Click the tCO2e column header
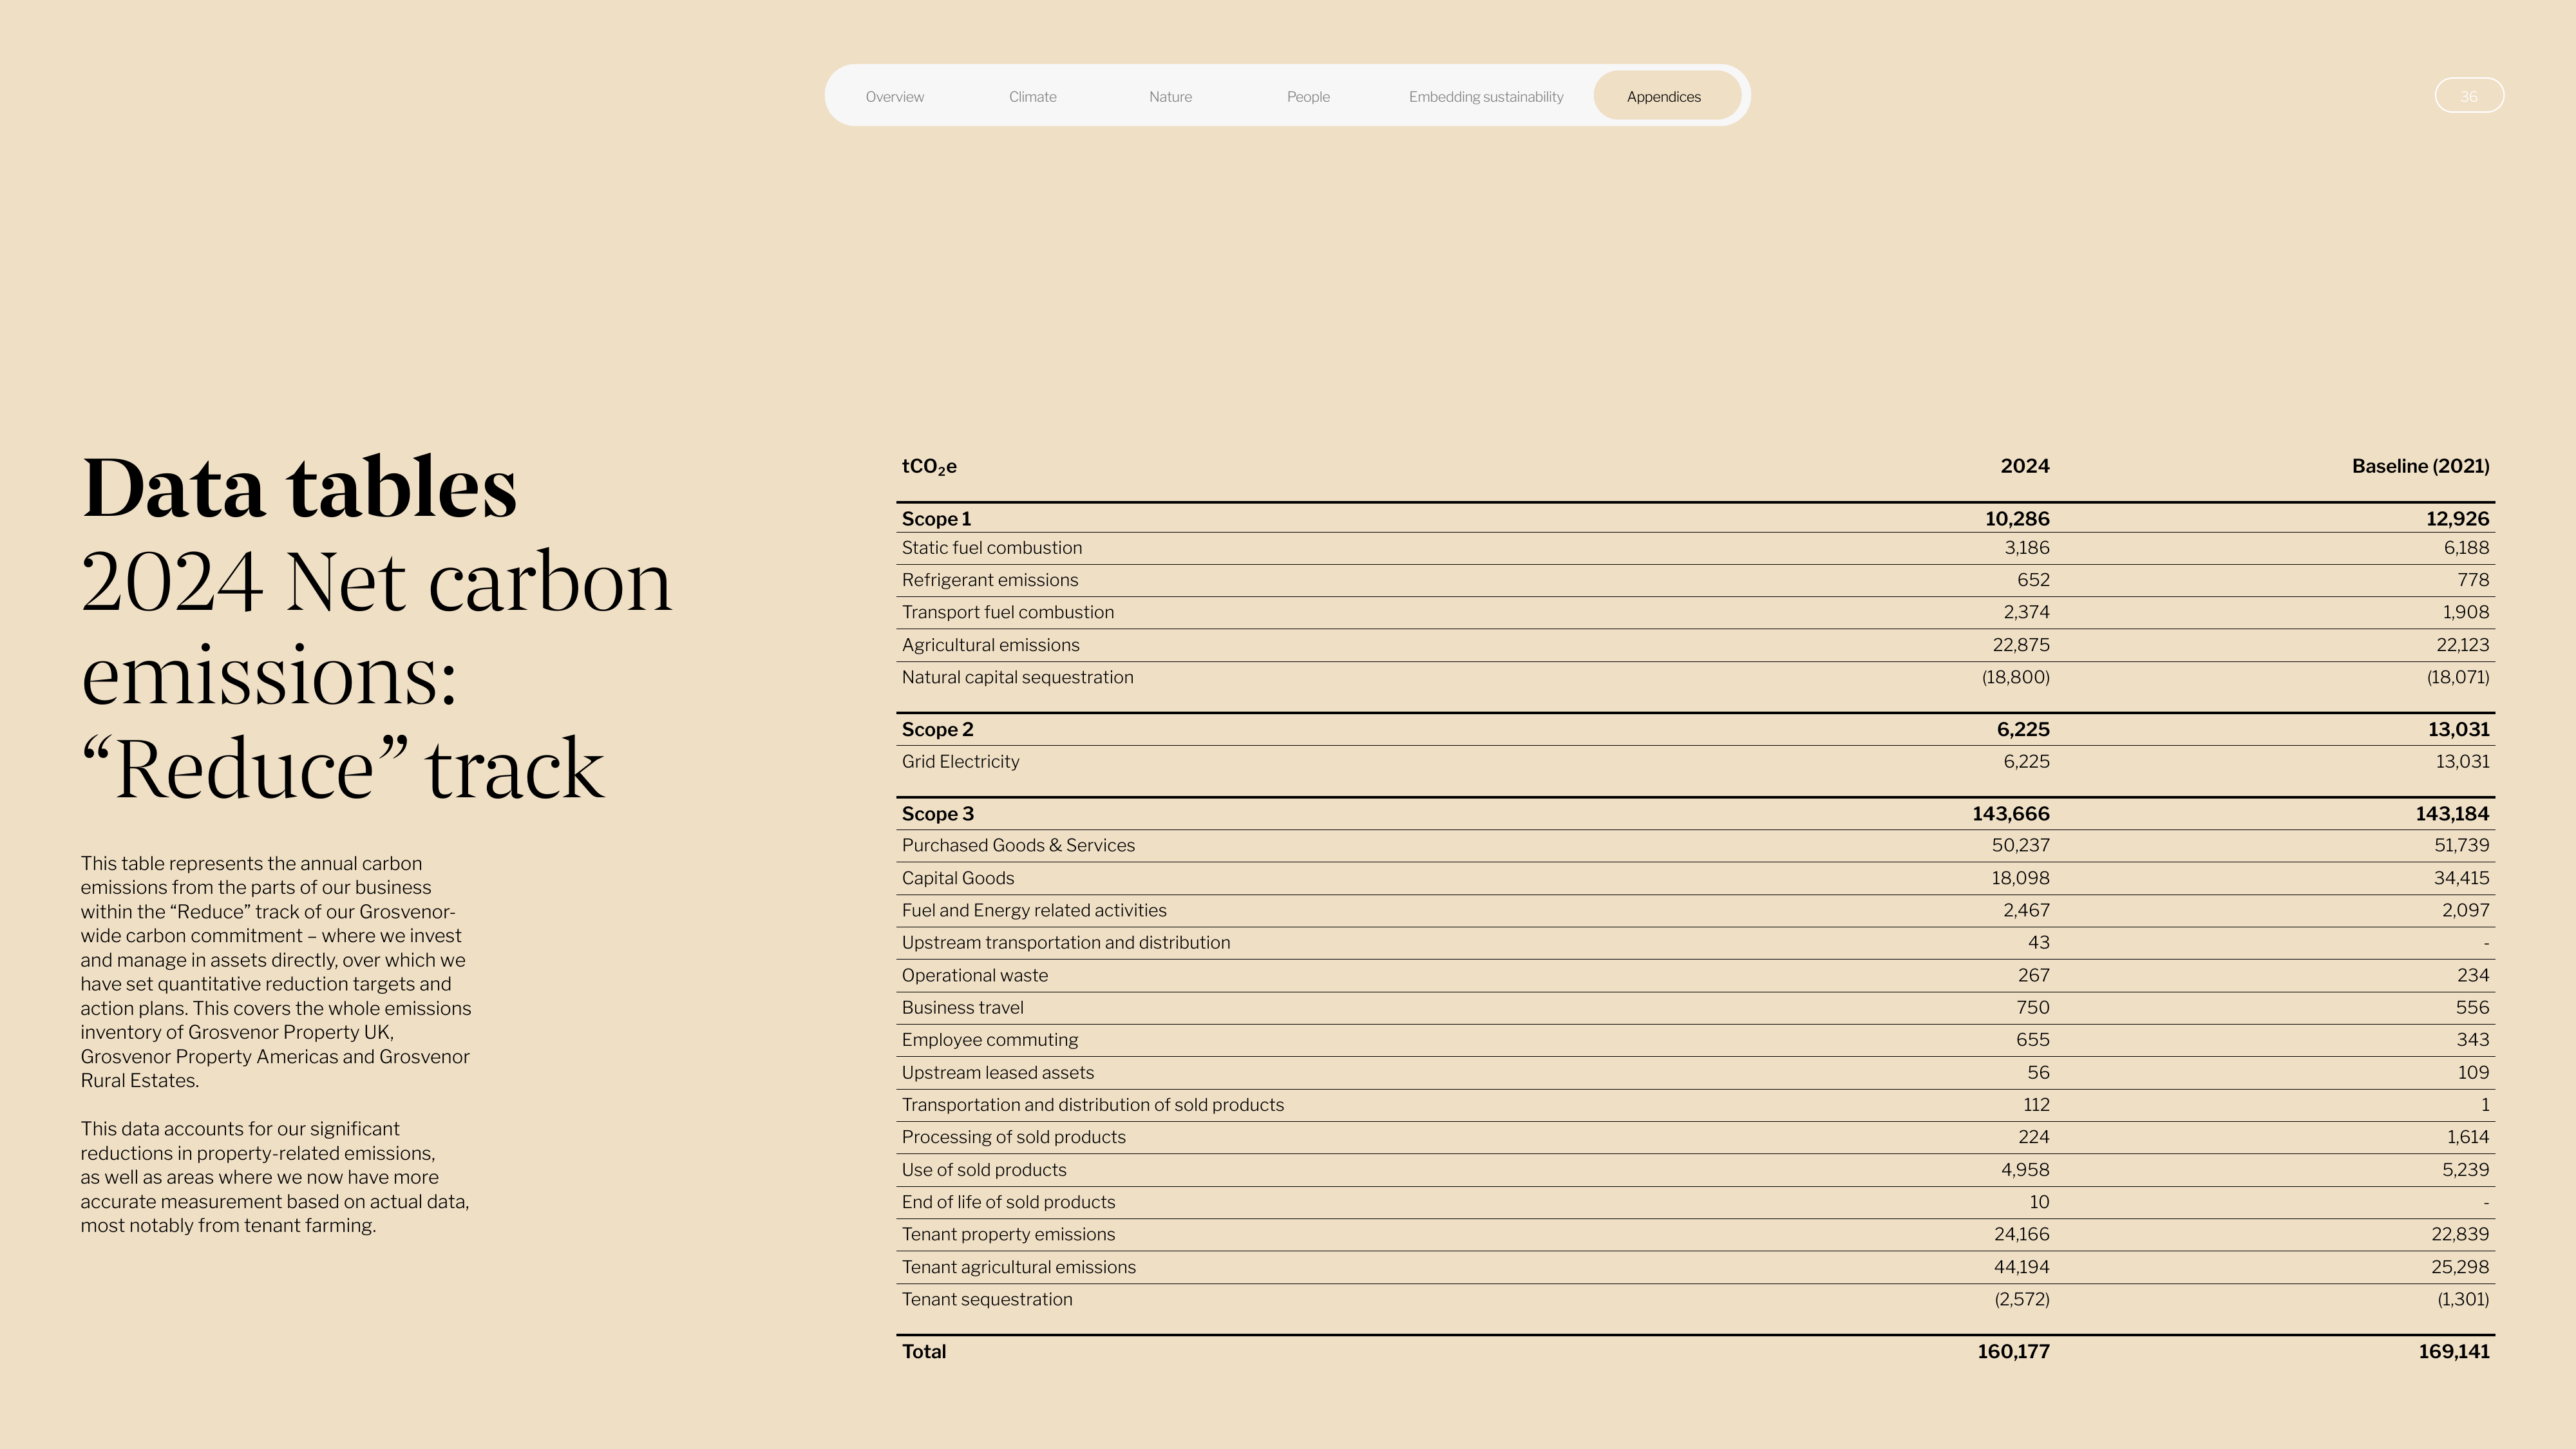 click(929, 467)
